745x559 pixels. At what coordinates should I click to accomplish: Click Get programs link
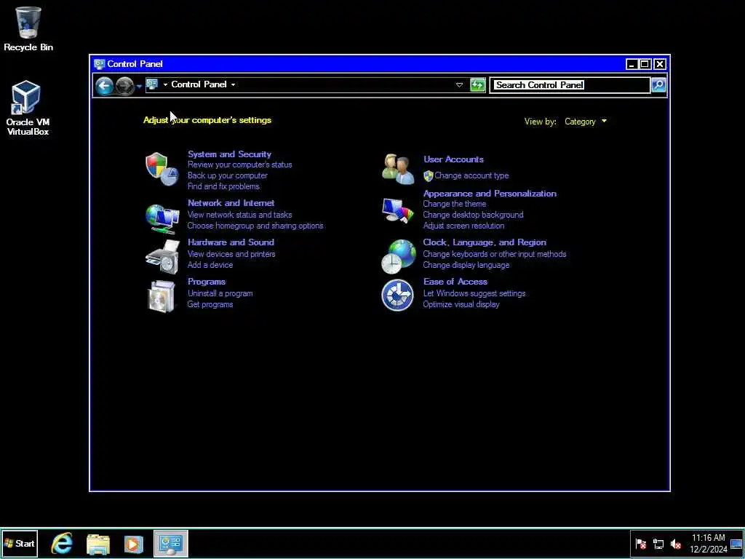pyautogui.click(x=210, y=305)
